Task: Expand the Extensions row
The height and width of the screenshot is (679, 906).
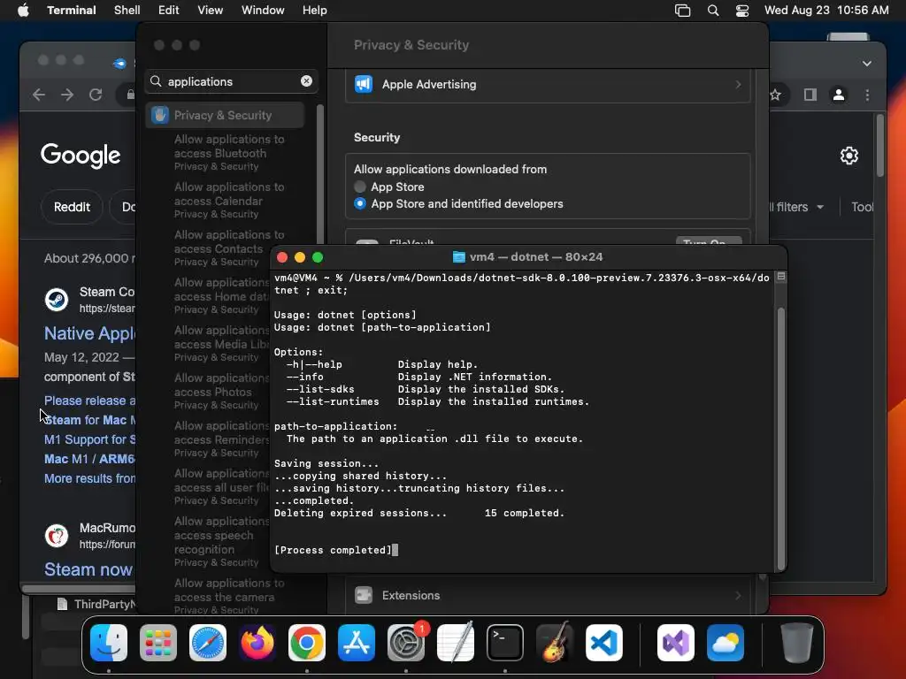Action: coord(548,595)
